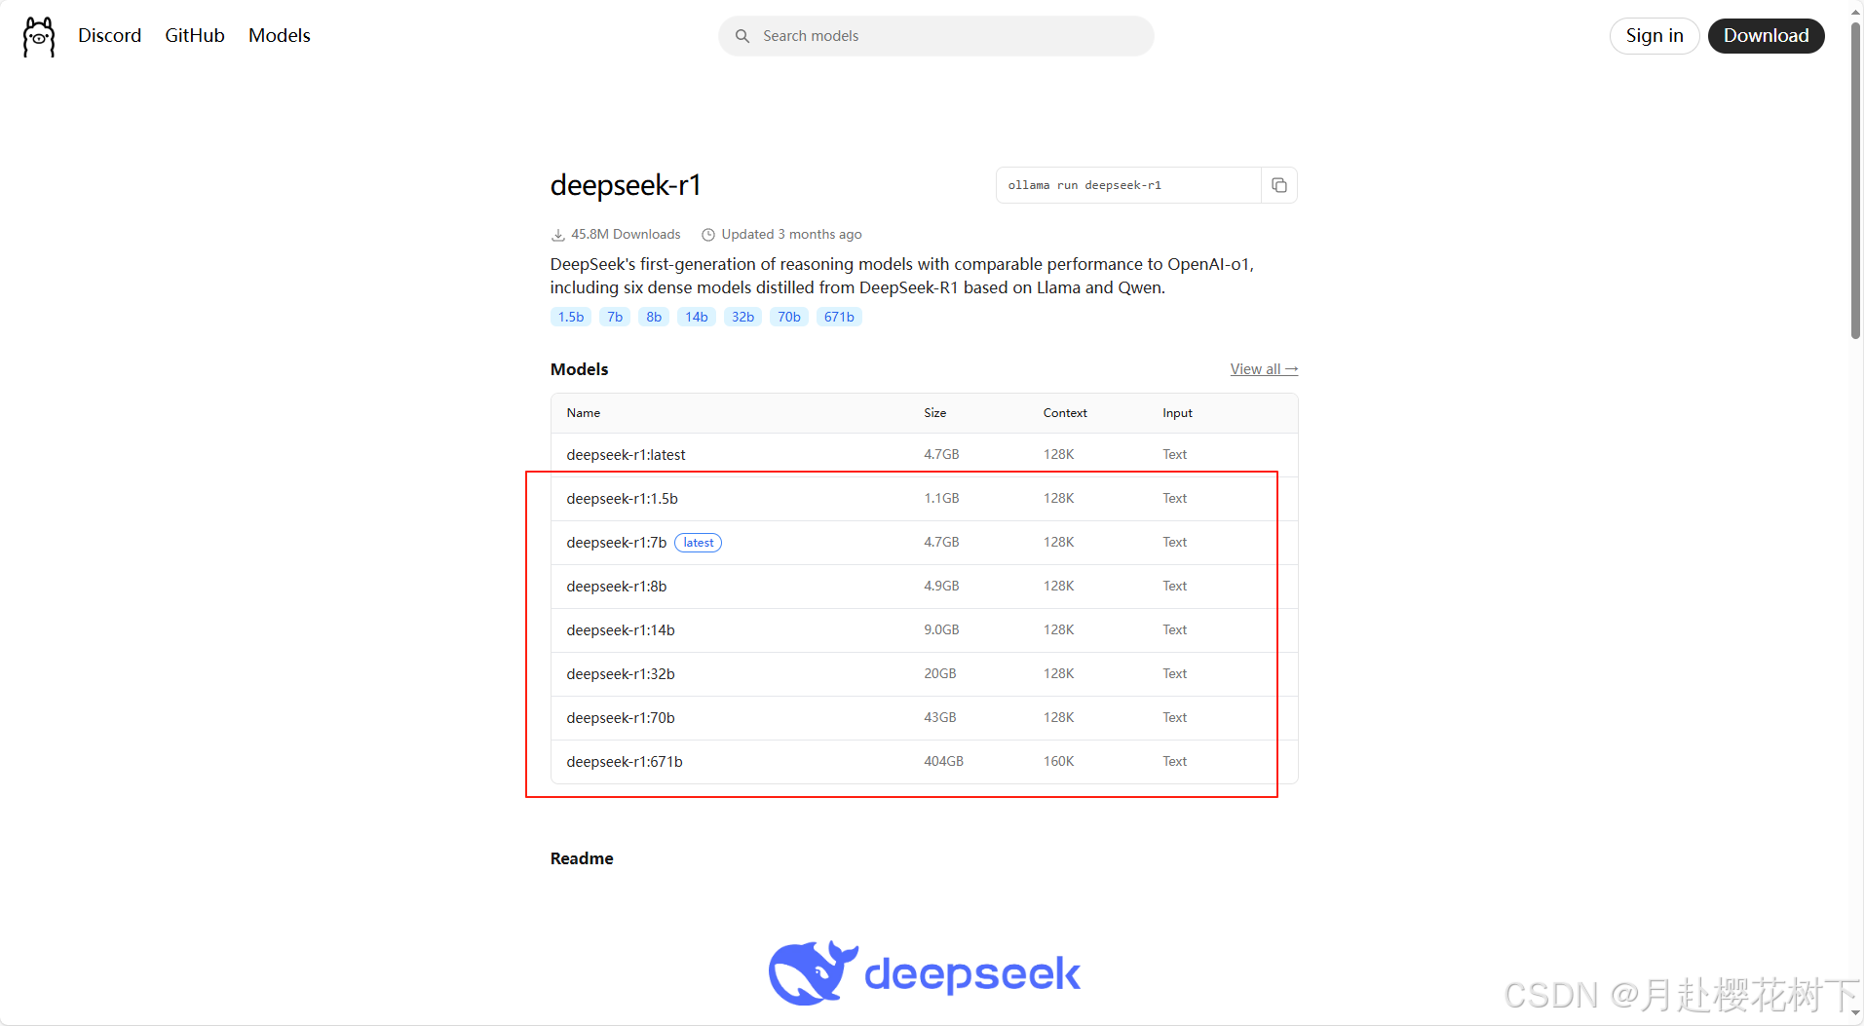Select the 70b size tag
The image size is (1864, 1026).
(789, 317)
